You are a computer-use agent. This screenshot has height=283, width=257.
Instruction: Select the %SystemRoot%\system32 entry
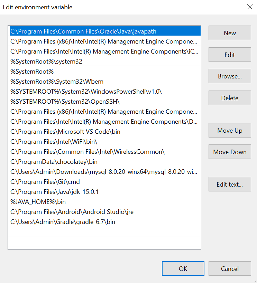pyautogui.click(x=105, y=62)
